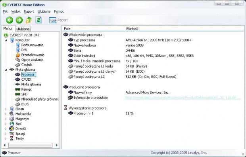Expand the DirectX tree branch
The image size is (246, 157).
(x=6, y=129)
